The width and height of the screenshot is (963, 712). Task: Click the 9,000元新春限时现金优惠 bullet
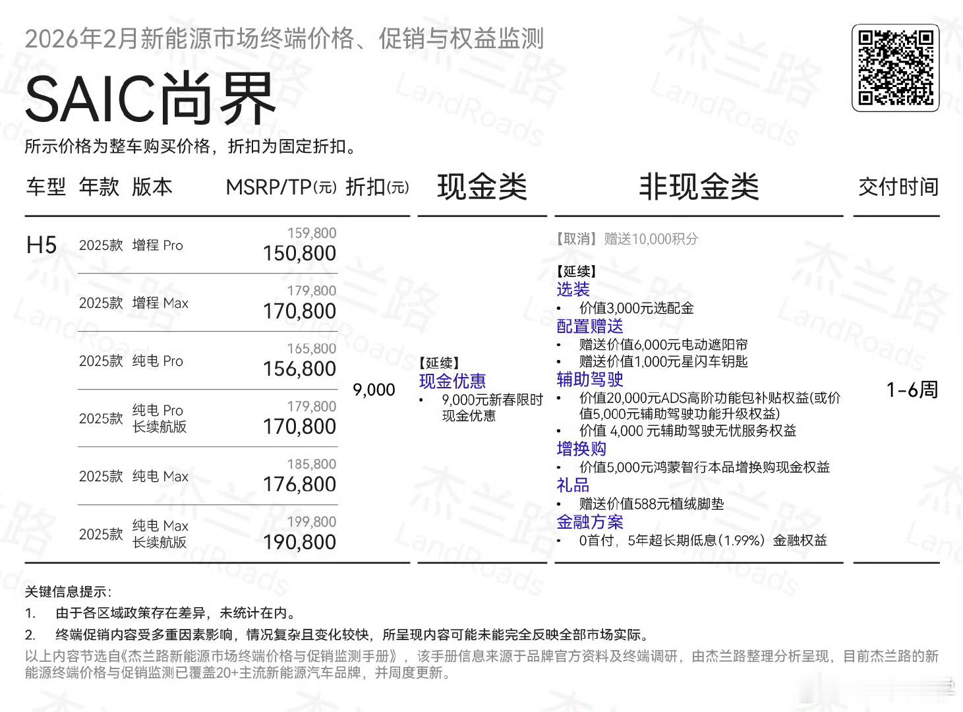click(x=481, y=407)
